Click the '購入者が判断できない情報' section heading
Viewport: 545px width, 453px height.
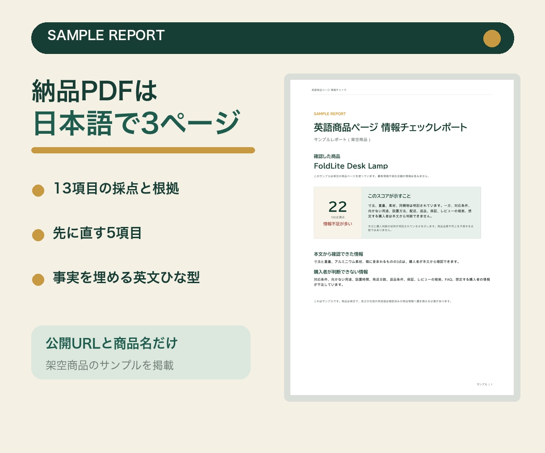[341, 272]
